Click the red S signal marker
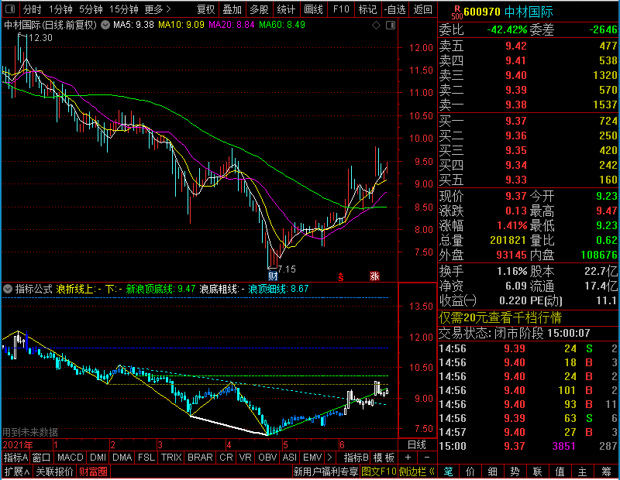This screenshot has height=480, width=620. [x=340, y=276]
